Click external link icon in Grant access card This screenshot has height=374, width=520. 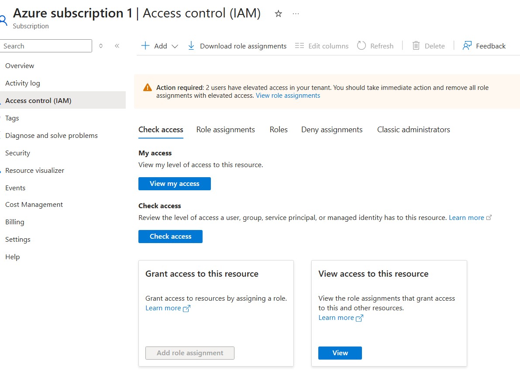click(x=187, y=309)
